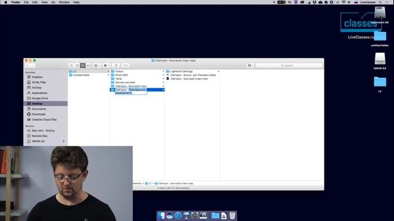Go back with the Finder back arrow
394x221 pixels.
(x=27, y=66)
